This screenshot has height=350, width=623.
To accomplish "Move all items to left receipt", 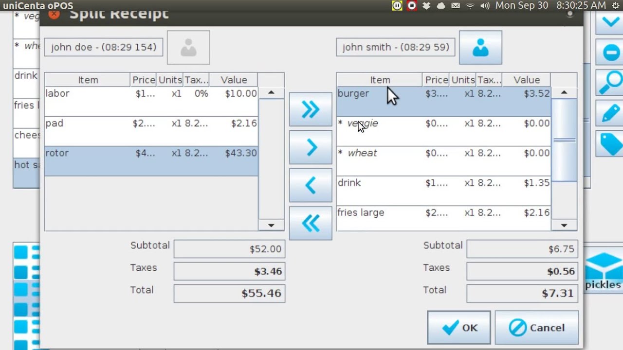I will (311, 223).
